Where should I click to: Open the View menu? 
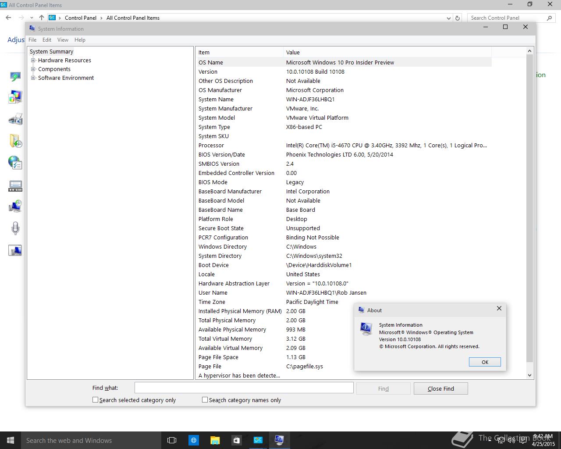point(63,40)
